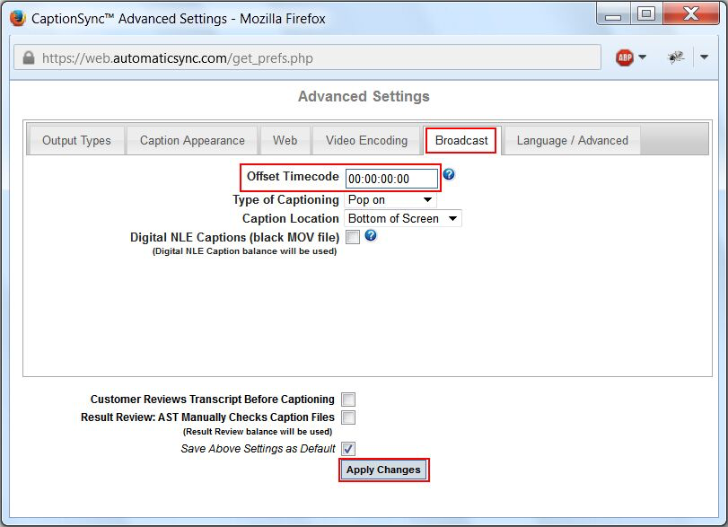The image size is (728, 527).
Task: Open help for Digital NLE Captions
Action: click(x=370, y=237)
